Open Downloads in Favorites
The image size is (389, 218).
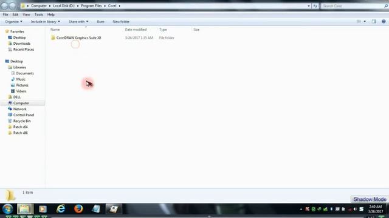22,44
